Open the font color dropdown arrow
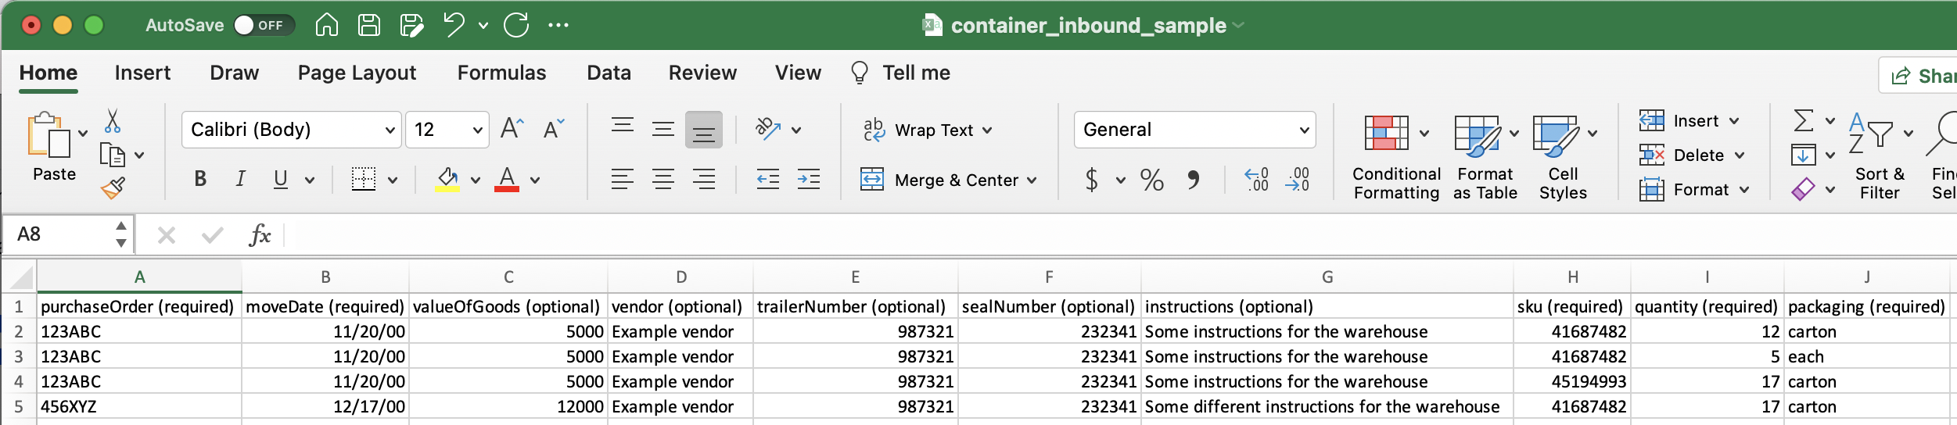The image size is (1957, 425). tap(535, 180)
